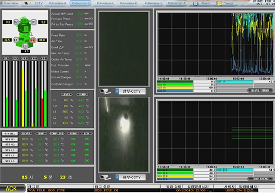Click the cyan S05 level legend

[235, 82]
